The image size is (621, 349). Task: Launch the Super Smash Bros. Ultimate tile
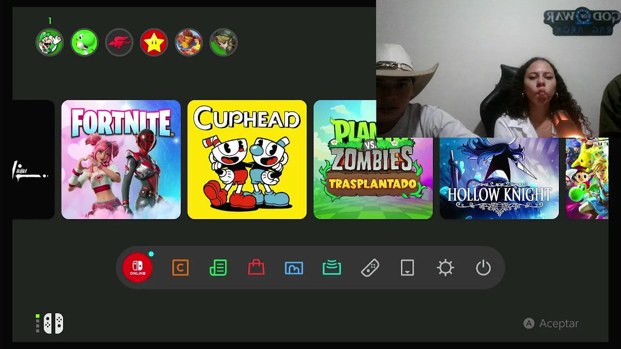click(x=587, y=178)
